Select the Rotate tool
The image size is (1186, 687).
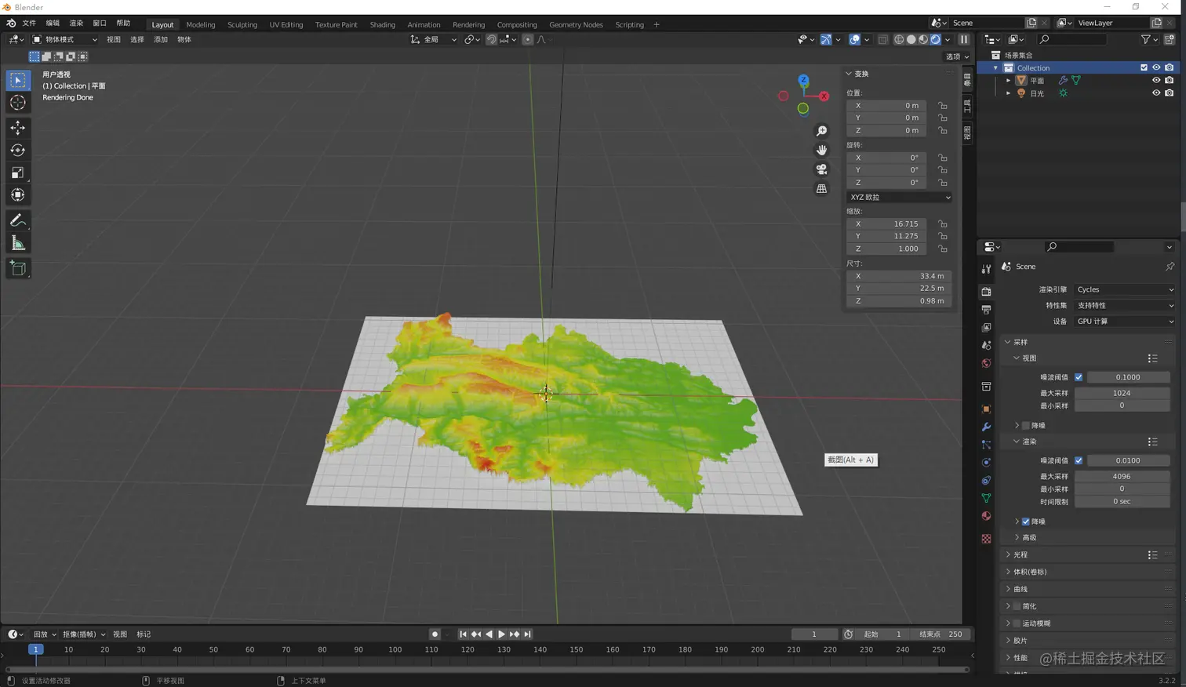[x=17, y=150]
